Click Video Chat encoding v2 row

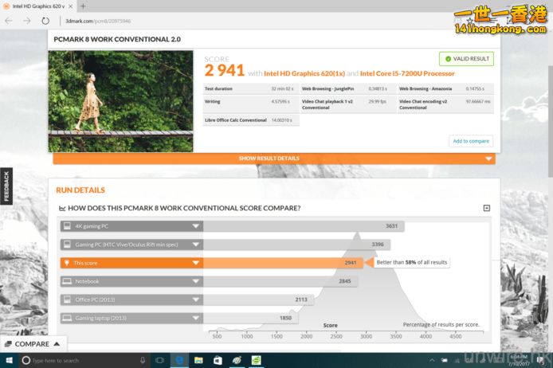tap(445, 104)
